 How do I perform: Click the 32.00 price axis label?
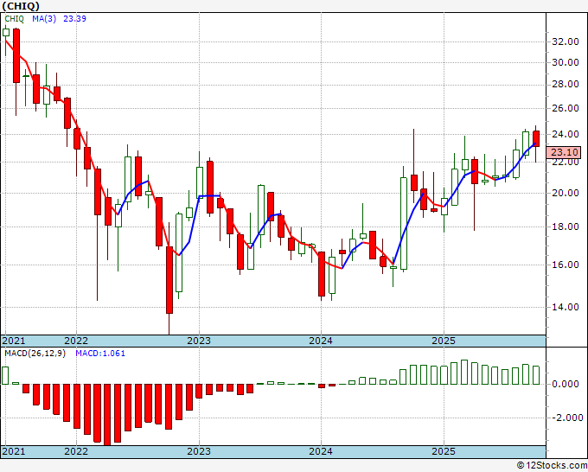(x=566, y=41)
